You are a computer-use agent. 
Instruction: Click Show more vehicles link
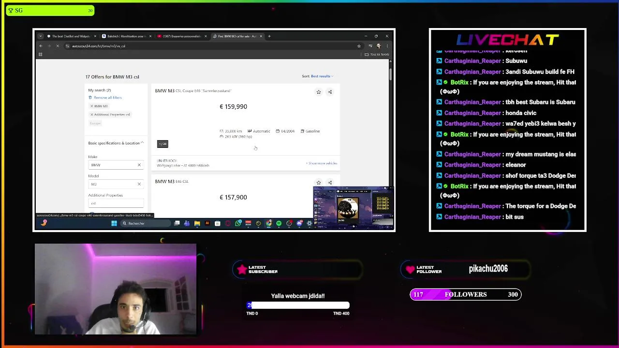[321, 163]
